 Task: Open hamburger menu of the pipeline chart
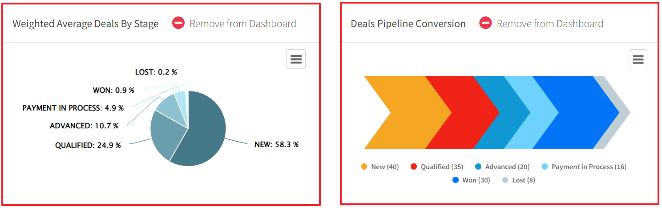click(x=638, y=59)
